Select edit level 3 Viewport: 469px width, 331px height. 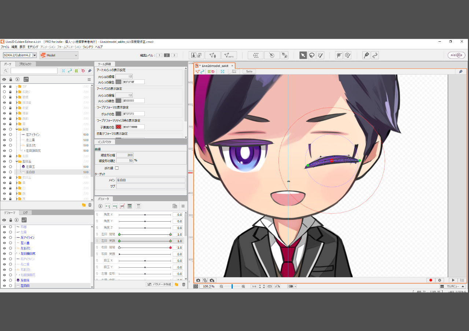tap(174, 55)
